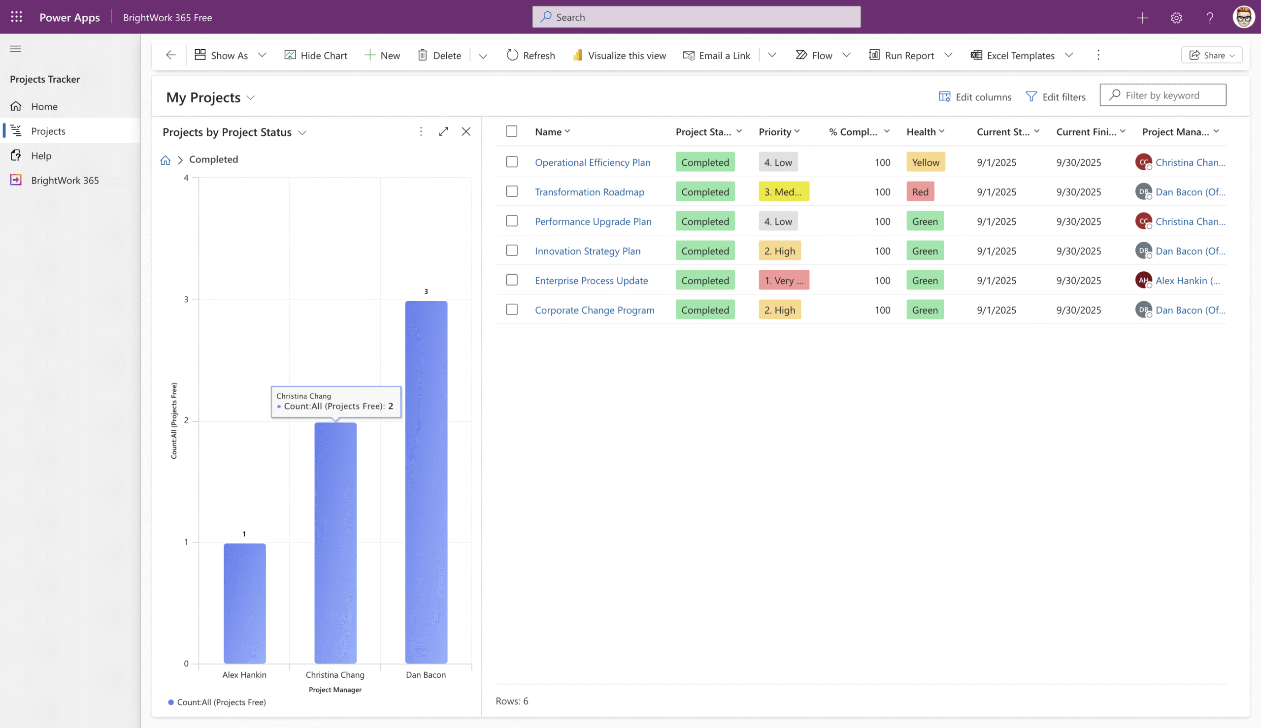Click the Dan Bacon chart bar

tap(426, 482)
